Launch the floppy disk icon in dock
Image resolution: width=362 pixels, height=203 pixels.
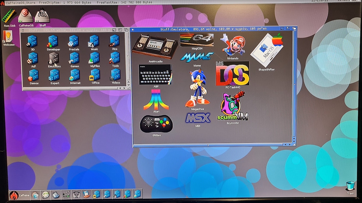point(87,195)
